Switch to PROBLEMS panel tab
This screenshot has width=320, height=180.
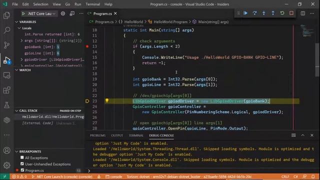(98, 135)
